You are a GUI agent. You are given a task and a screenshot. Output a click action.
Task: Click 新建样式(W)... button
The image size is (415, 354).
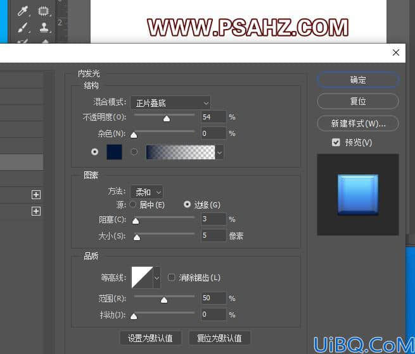[x=358, y=123]
